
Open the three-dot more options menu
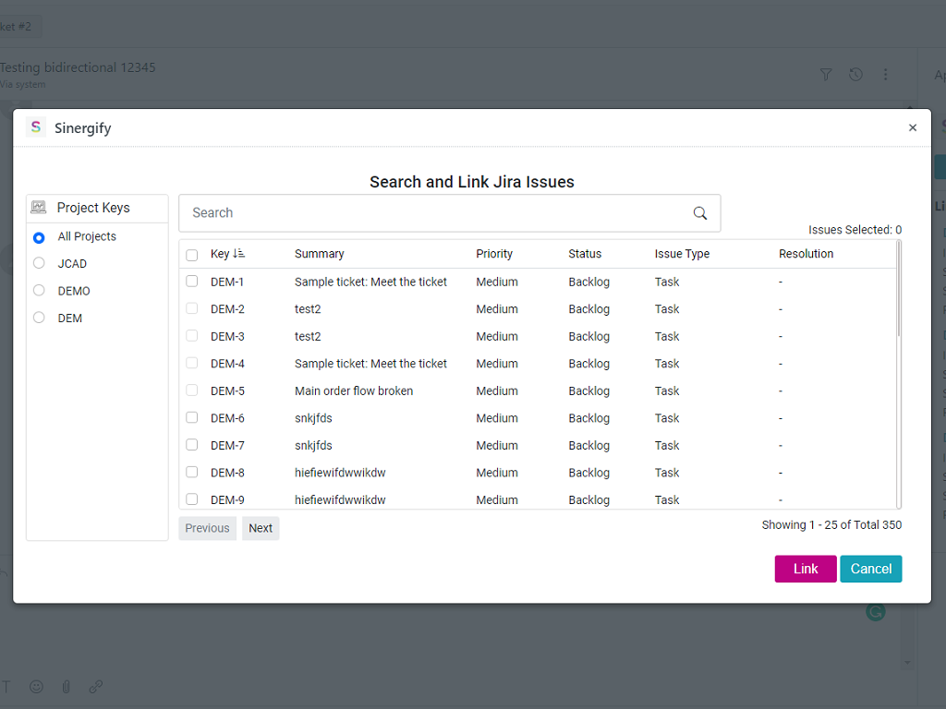point(886,75)
